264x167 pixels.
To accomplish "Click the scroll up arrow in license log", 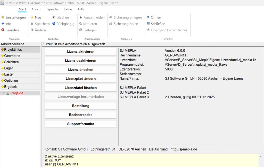I will [x=261, y=156].
